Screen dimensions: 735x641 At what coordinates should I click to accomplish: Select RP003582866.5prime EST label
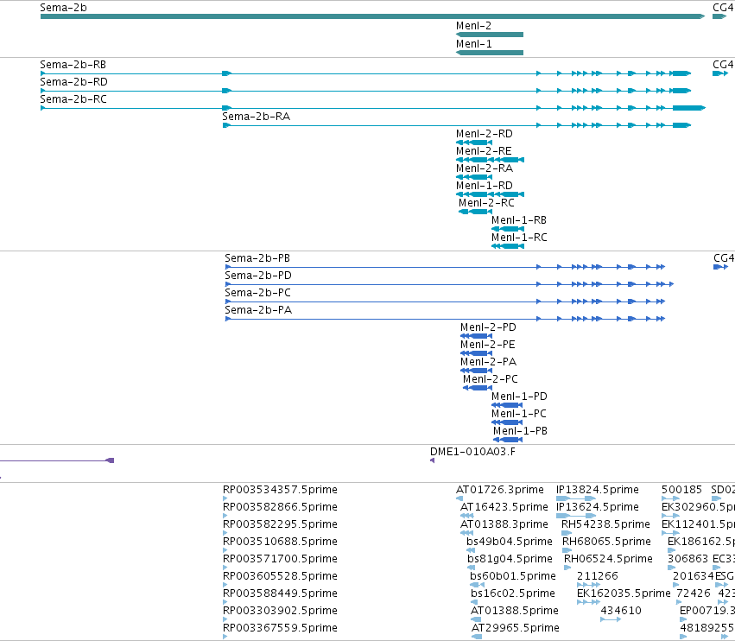(280, 507)
